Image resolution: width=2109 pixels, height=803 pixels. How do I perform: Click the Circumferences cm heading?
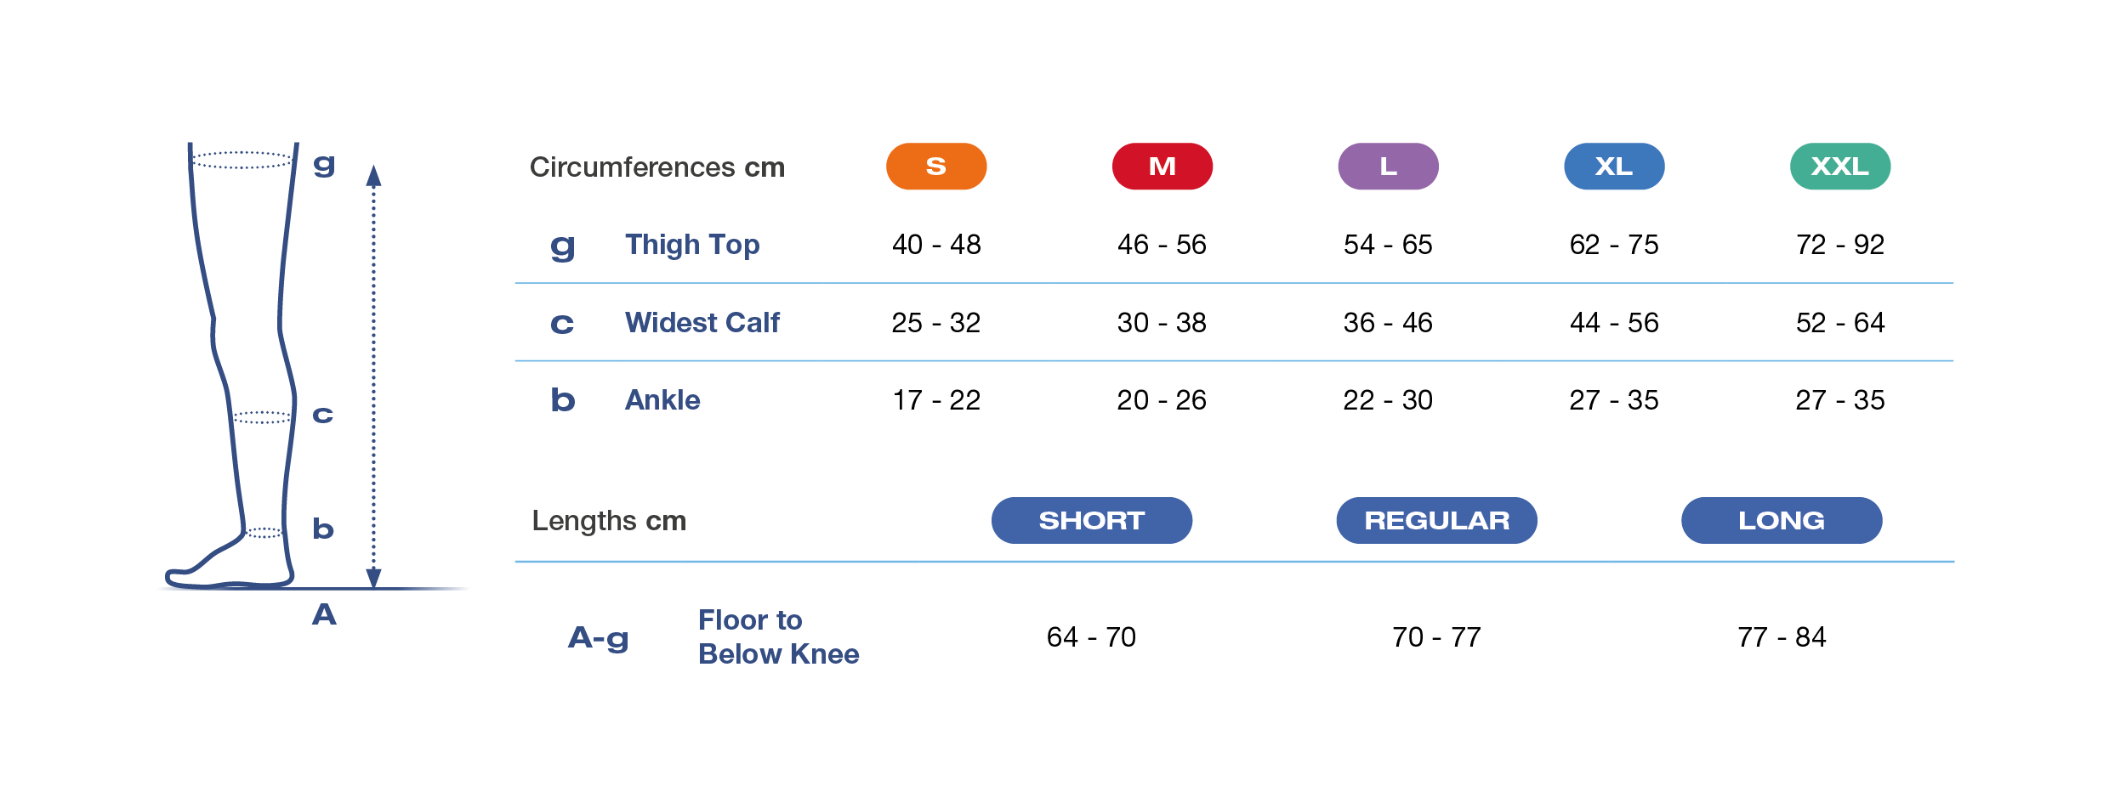pos(657,167)
